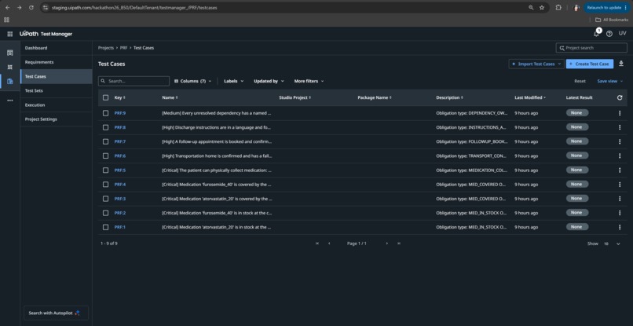
Task: Click the Create Test Case button
Action: pyautogui.click(x=589, y=64)
